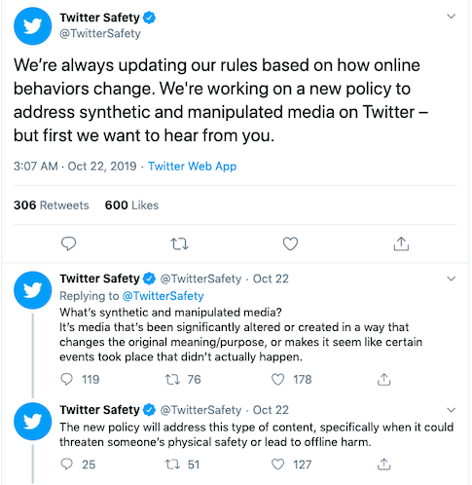This screenshot has width=472, height=485.
Task: Expand options chevron on second reply
Action: (x=452, y=410)
